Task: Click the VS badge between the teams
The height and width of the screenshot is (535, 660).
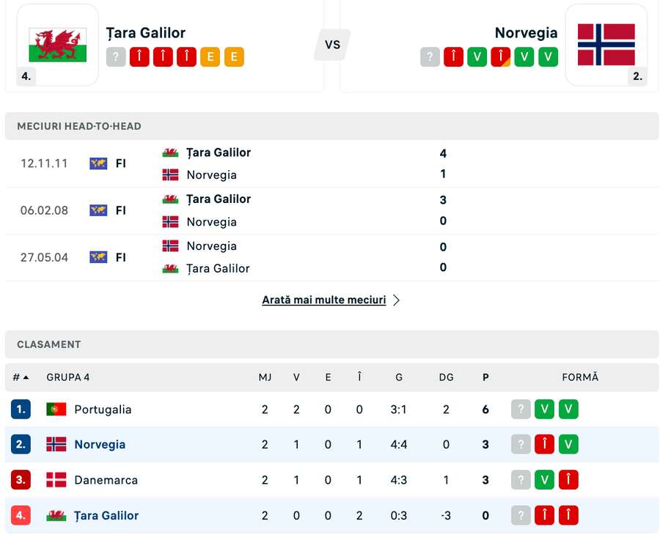Action: pyautogui.click(x=332, y=45)
